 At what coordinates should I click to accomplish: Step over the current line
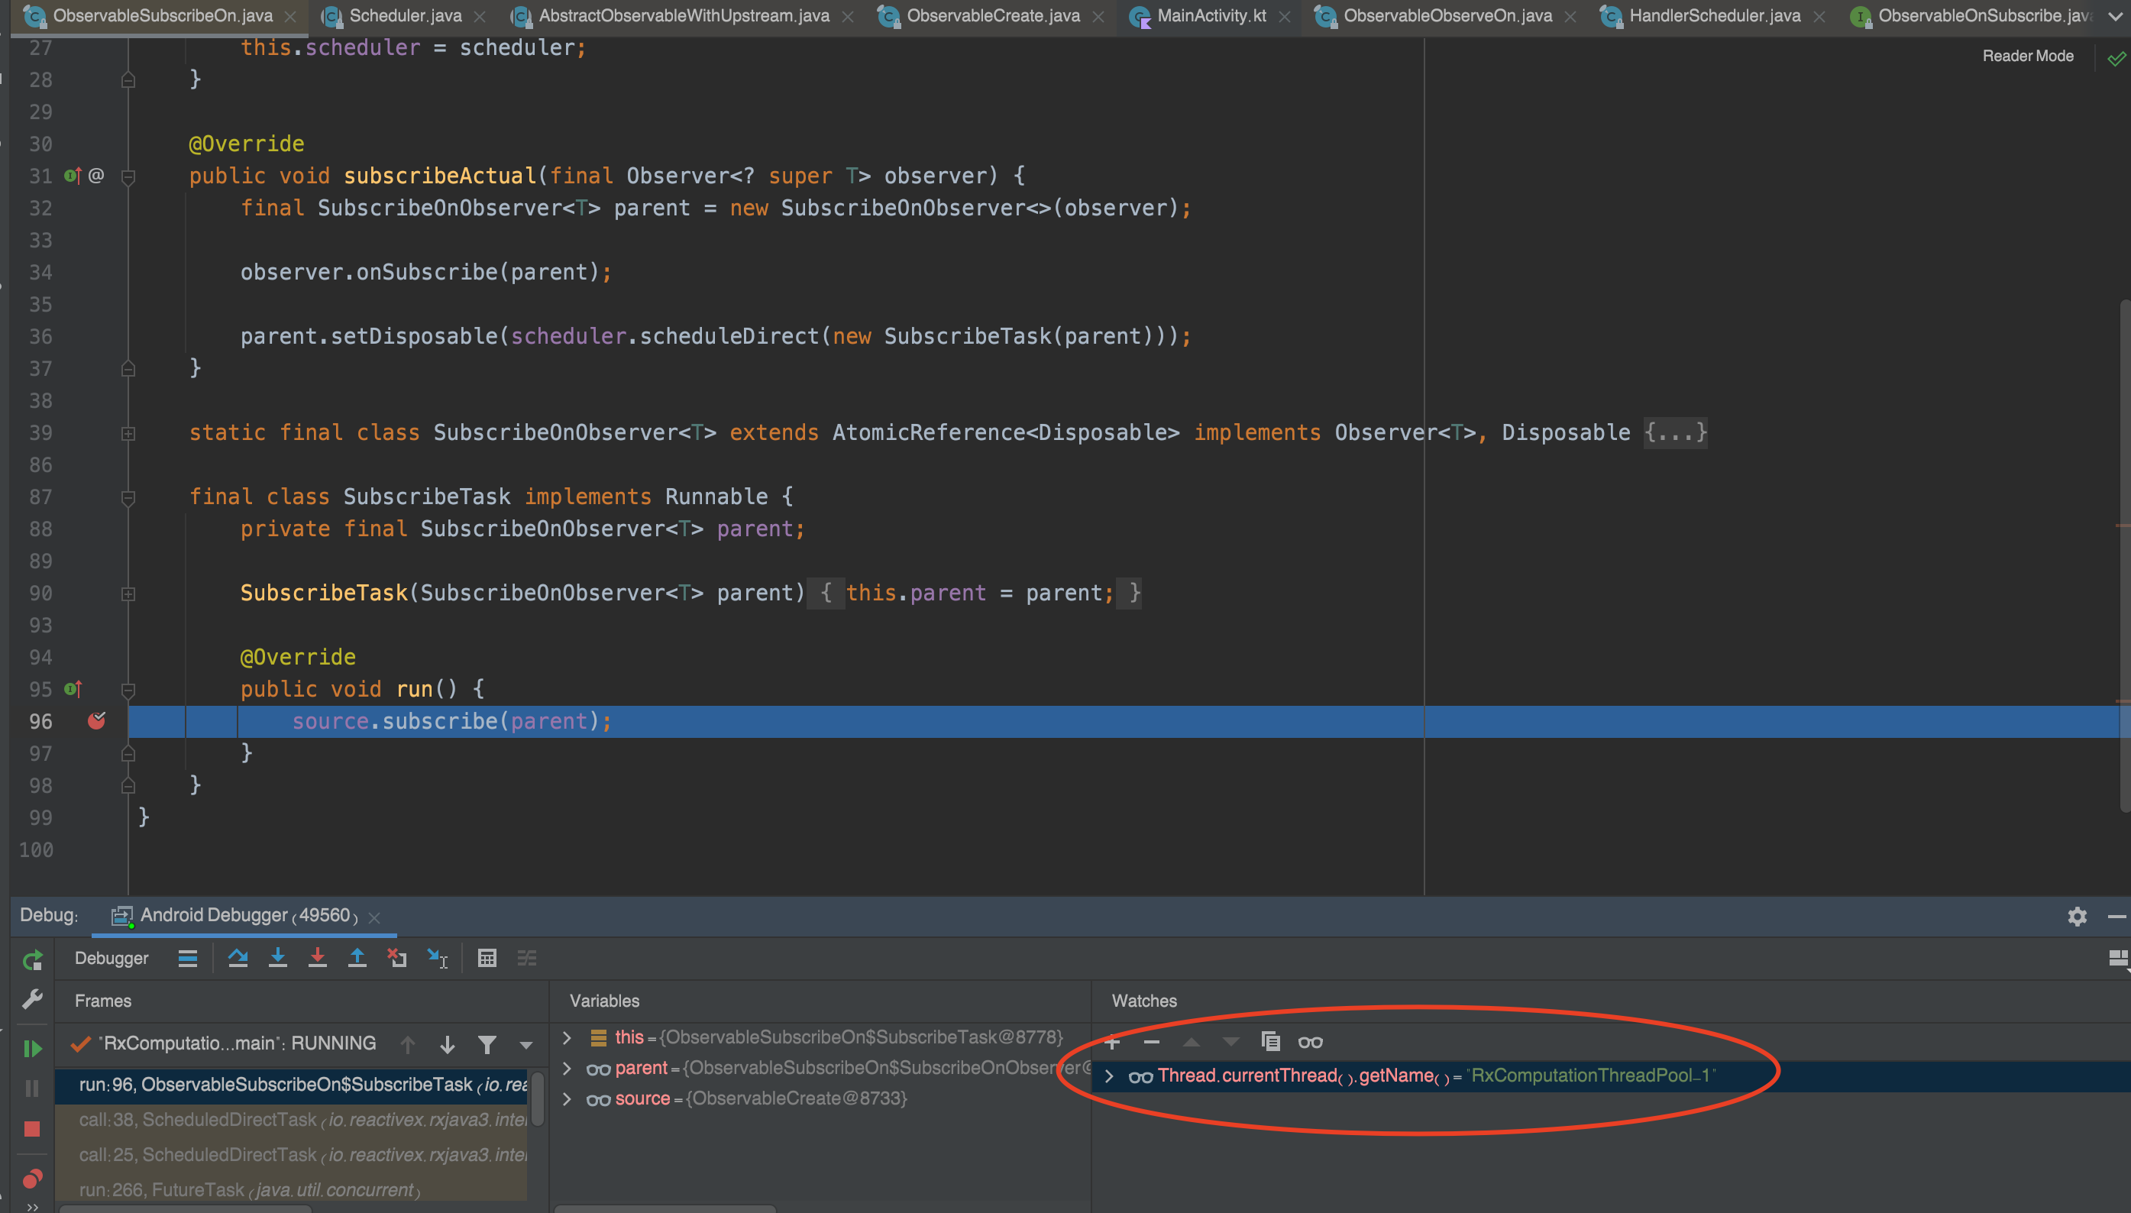[x=239, y=958]
